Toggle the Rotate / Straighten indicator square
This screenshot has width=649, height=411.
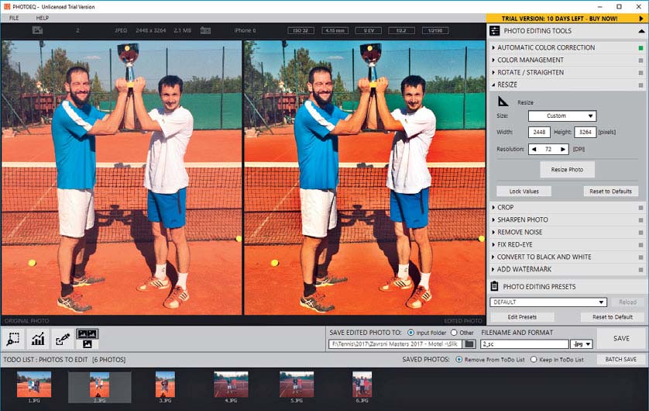640,72
